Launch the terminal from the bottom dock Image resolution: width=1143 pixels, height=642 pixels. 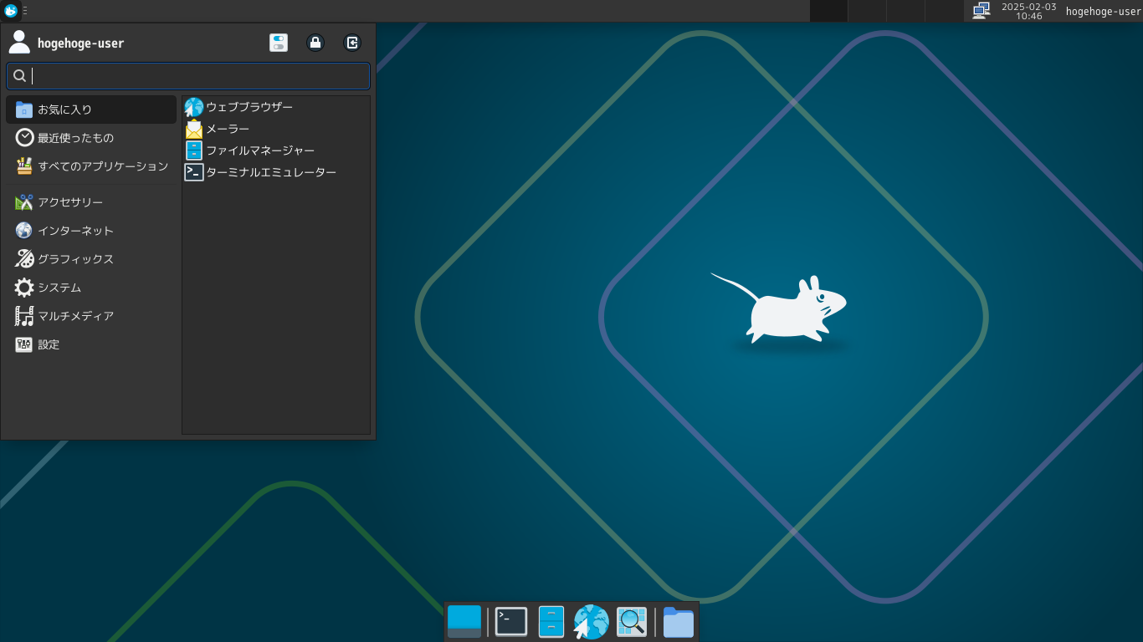point(511,622)
